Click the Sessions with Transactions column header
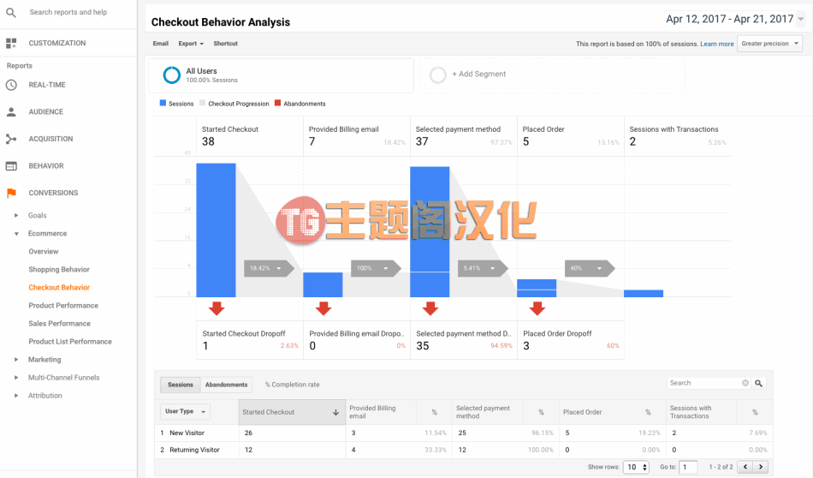Screen dimensions: 813x478 coord(691,412)
